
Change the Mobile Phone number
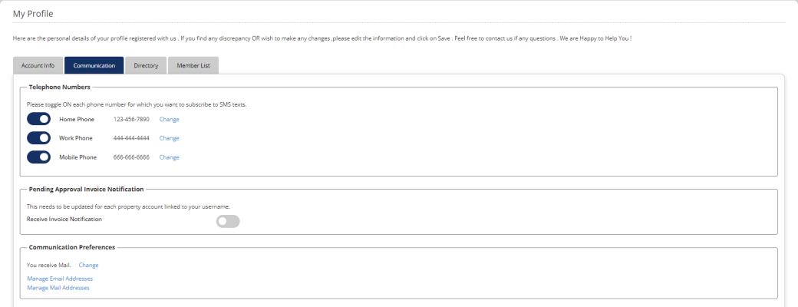coord(170,157)
